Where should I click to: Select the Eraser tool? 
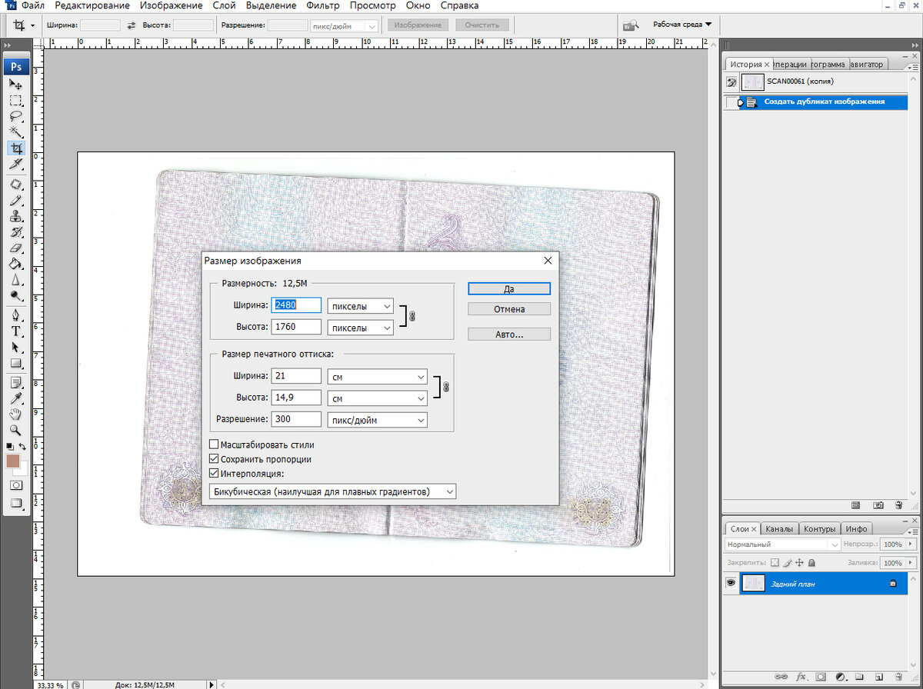(15, 248)
